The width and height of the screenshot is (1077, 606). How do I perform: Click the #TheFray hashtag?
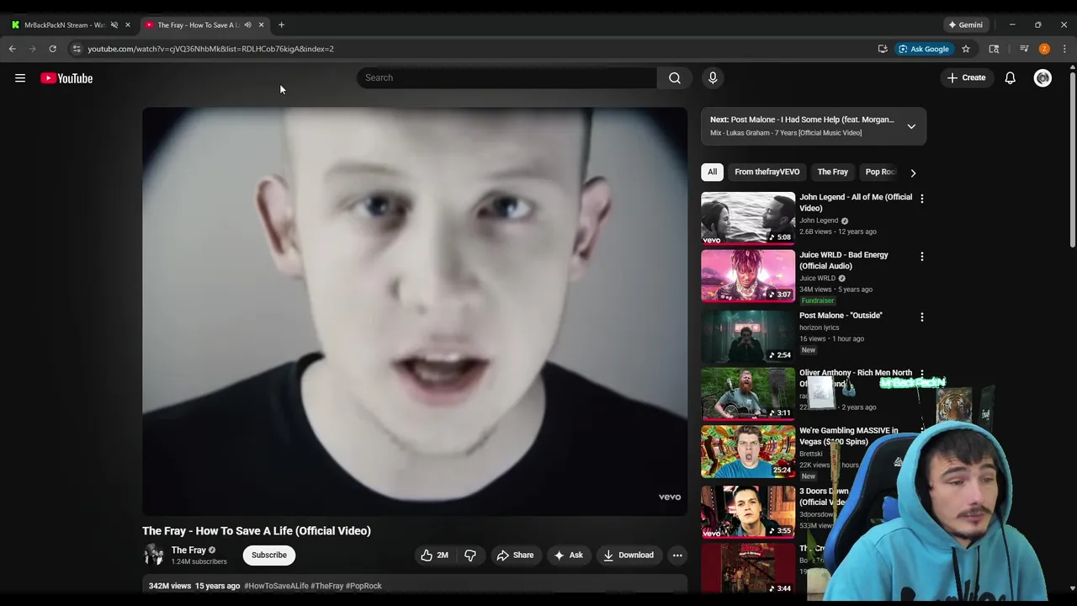tap(326, 586)
